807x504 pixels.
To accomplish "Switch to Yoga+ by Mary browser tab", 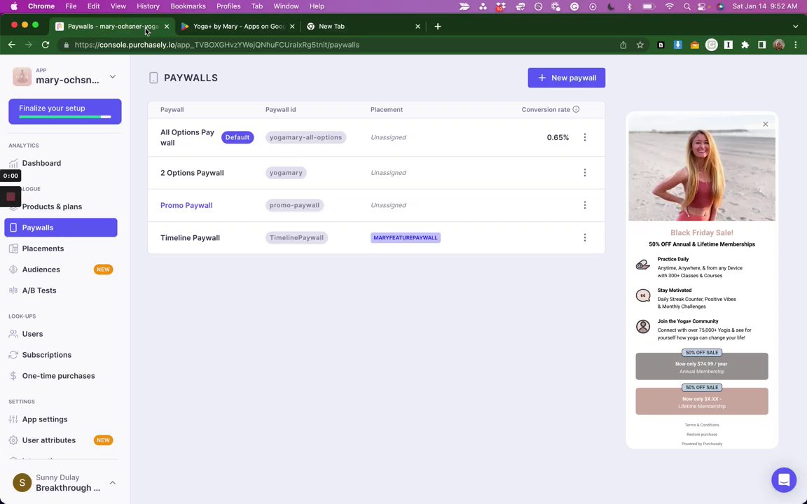I will [x=238, y=26].
